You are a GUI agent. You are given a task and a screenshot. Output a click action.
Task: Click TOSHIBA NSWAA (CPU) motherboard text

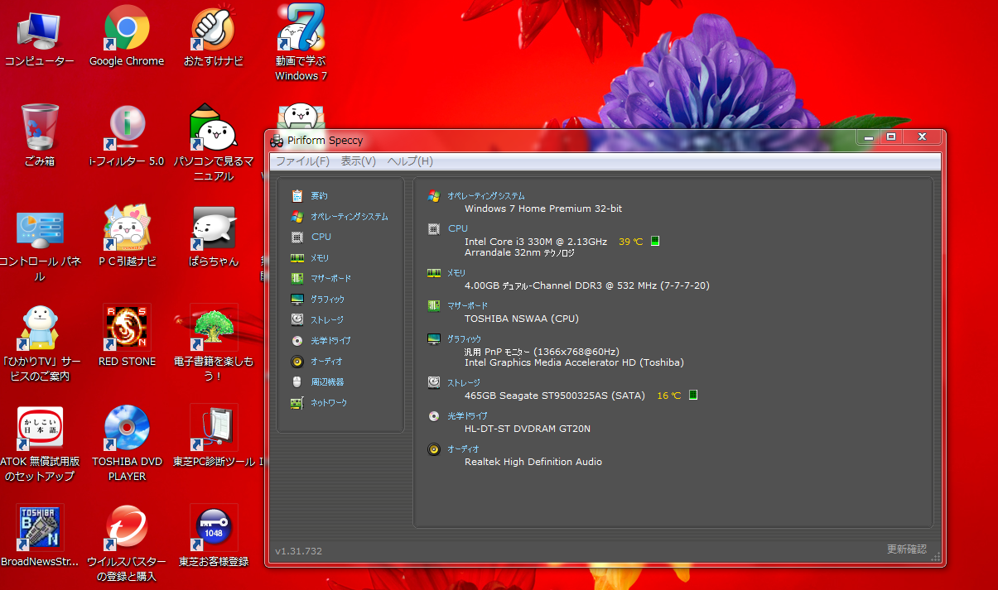point(522,319)
